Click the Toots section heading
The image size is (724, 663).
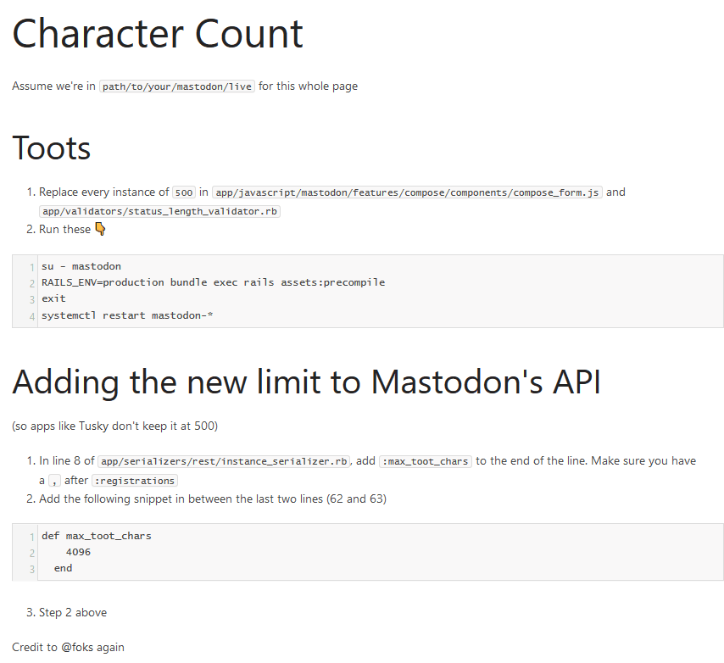(x=52, y=148)
